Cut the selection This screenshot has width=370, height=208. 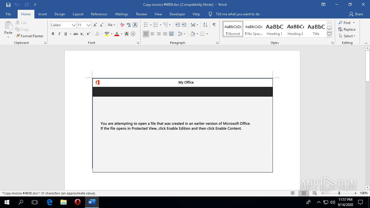coord(21,23)
